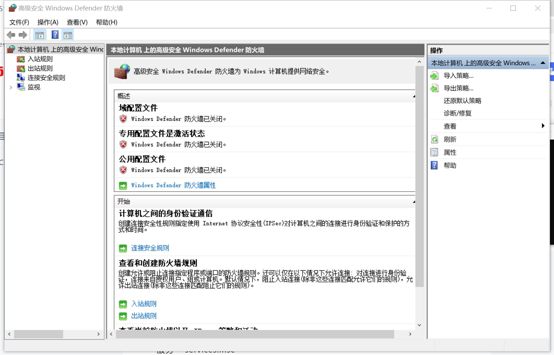Click the center pane scroll up arrow
554x355 pixels.
[x=419, y=62]
